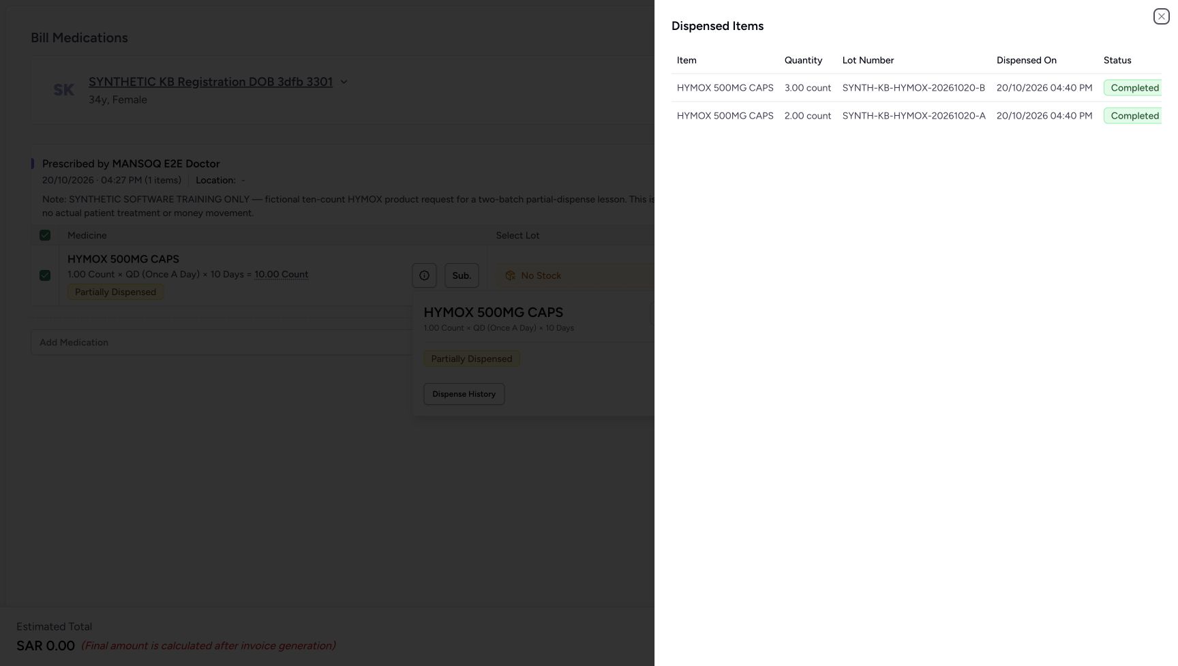The image size is (1178, 666).
Task: Select lot SYNTH-KB-HYMOX-20261020-A cell
Action: click(913, 116)
